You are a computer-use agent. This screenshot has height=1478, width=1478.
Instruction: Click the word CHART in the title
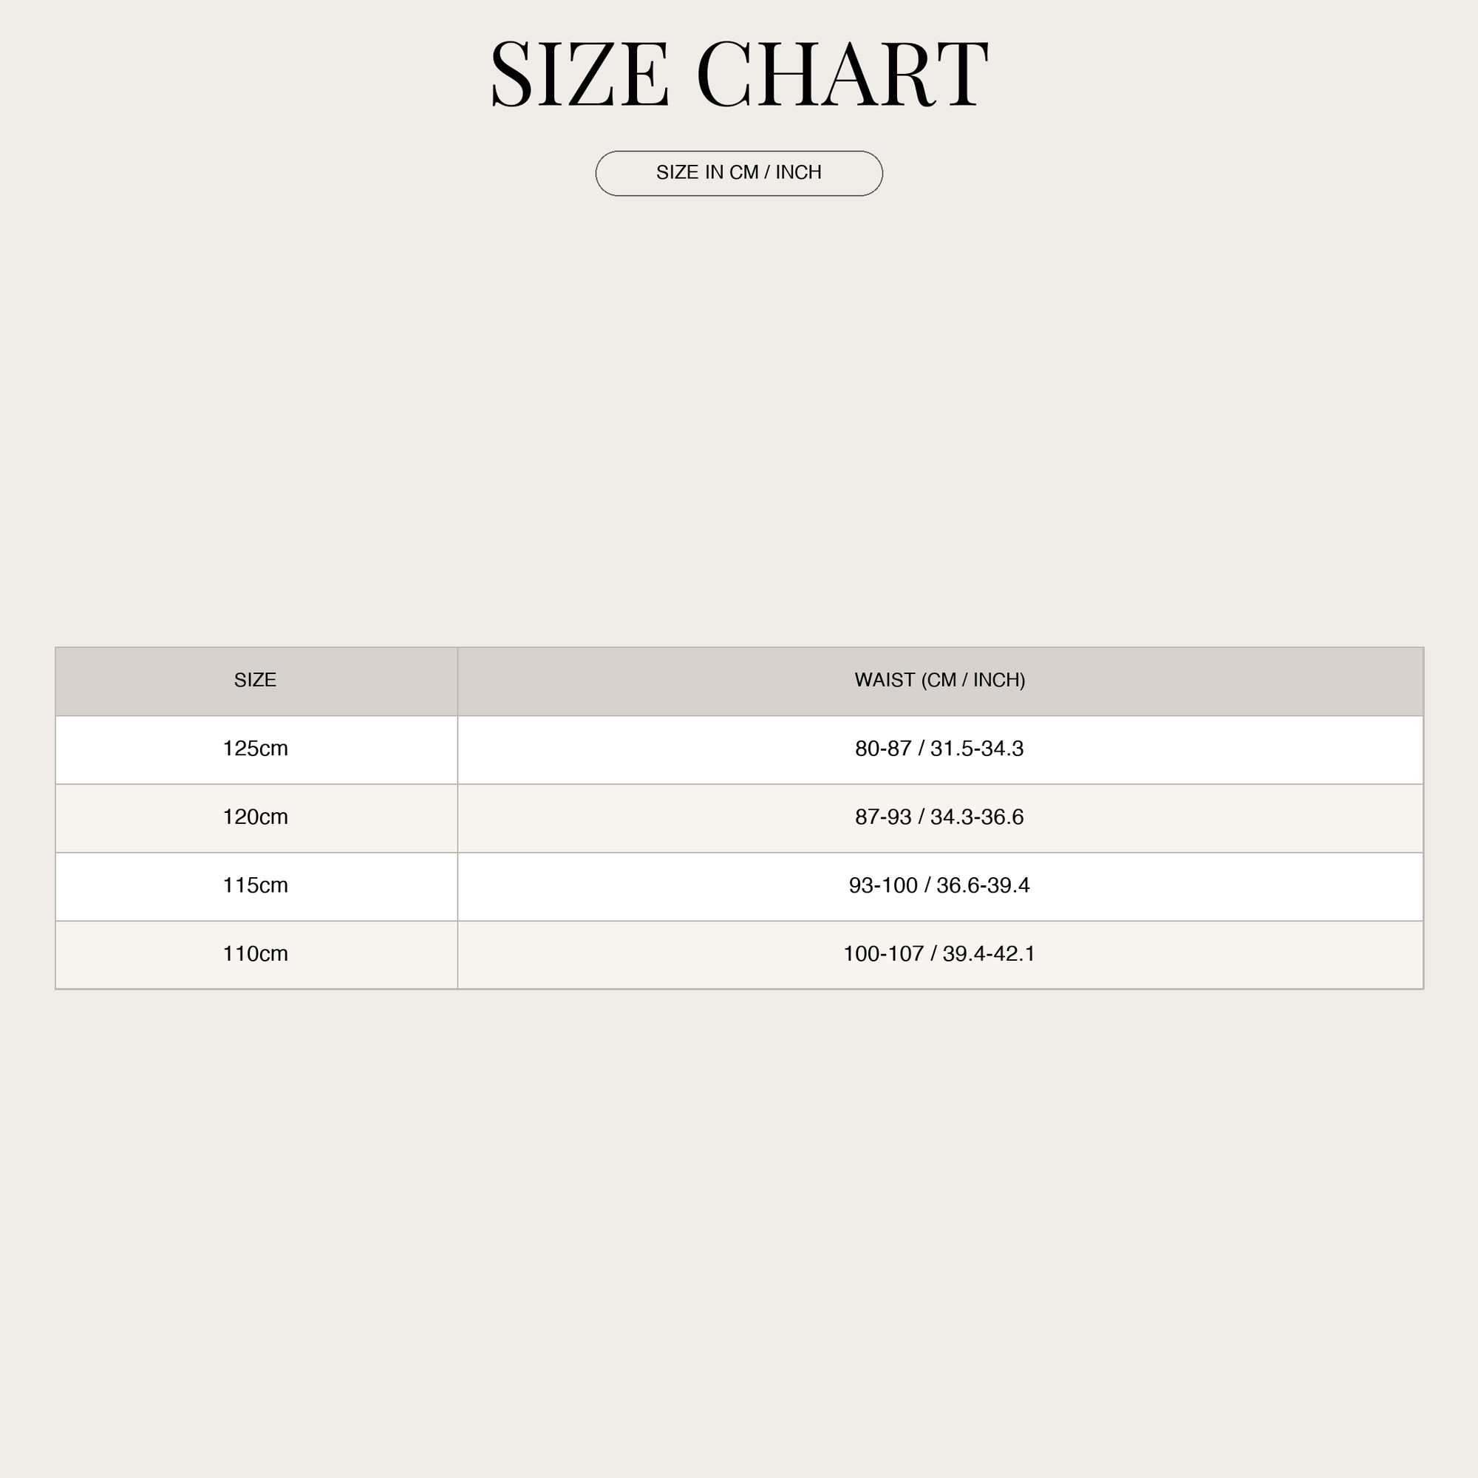tap(842, 73)
